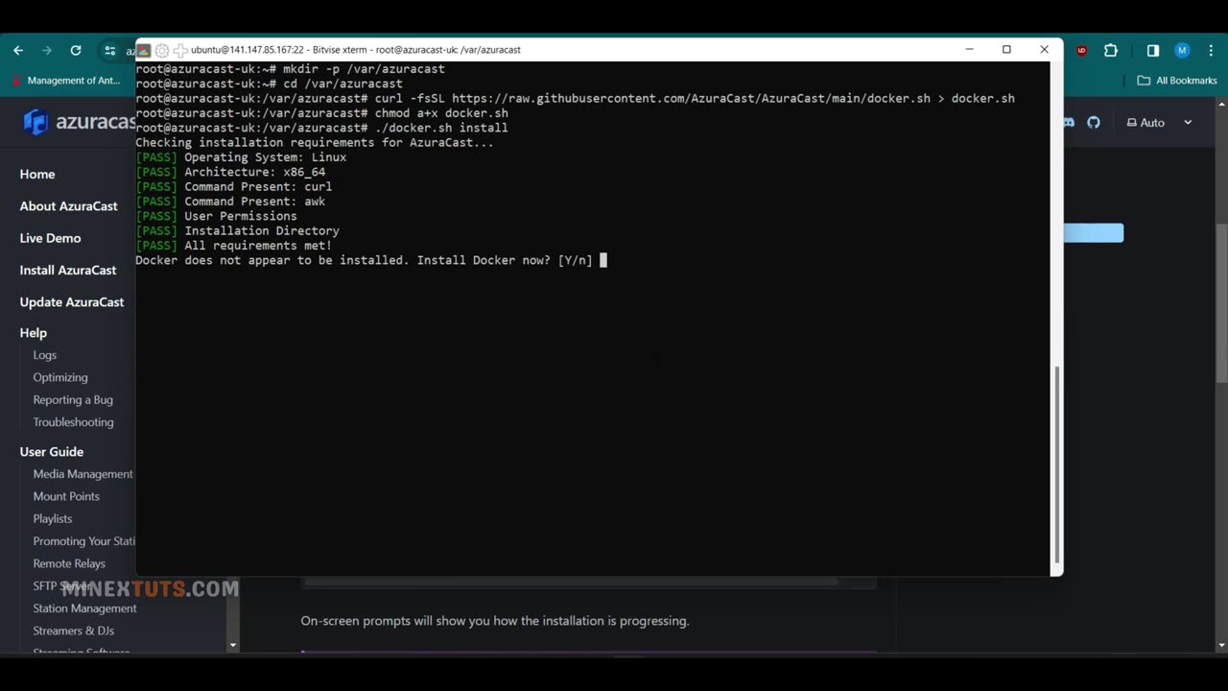Open the User Guide section
This screenshot has height=691, width=1228.
pyautogui.click(x=51, y=451)
